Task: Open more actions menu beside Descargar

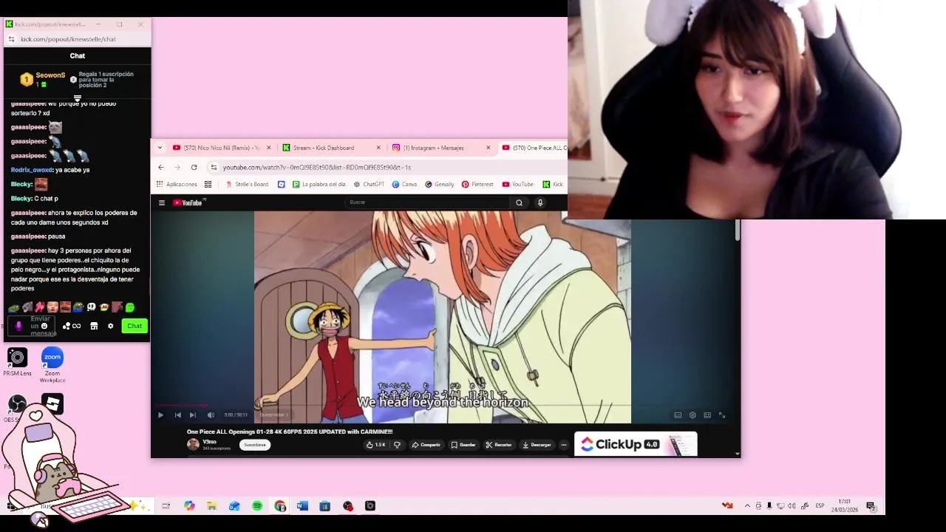Action: point(564,445)
